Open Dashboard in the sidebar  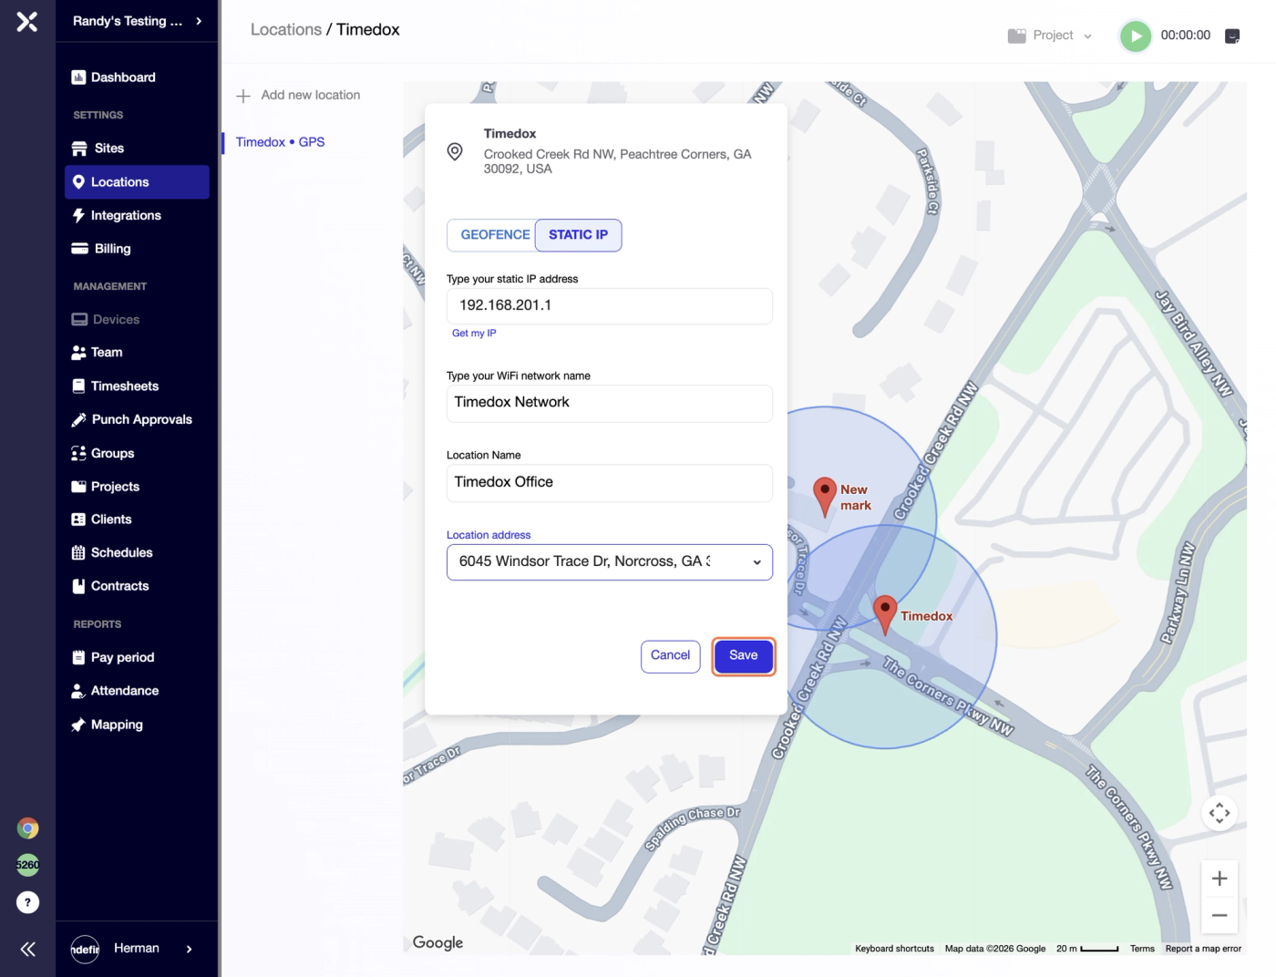click(123, 77)
